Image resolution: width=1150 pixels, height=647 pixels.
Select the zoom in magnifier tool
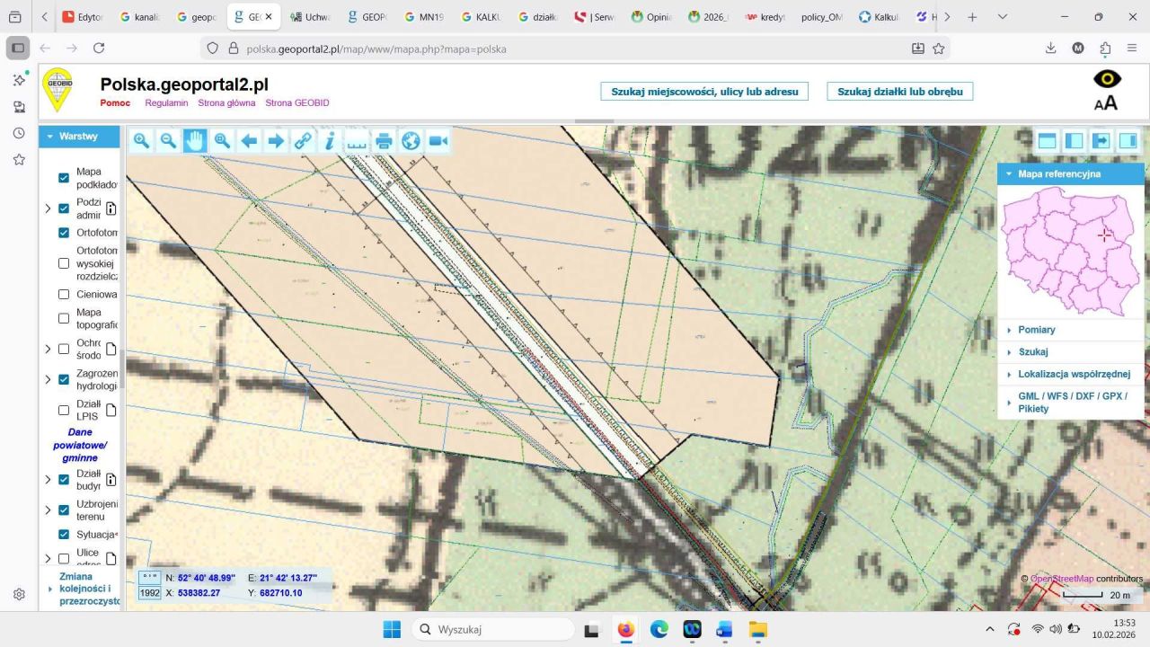(x=141, y=140)
